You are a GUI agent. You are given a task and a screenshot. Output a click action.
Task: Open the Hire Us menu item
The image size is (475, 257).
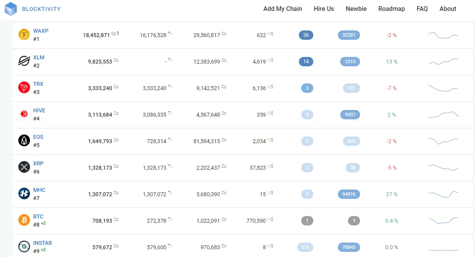tap(324, 9)
